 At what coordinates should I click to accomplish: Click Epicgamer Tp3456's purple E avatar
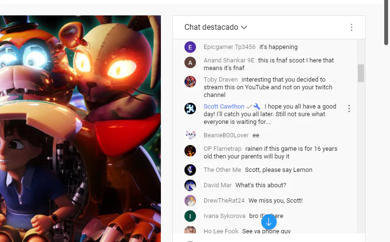[190, 47]
